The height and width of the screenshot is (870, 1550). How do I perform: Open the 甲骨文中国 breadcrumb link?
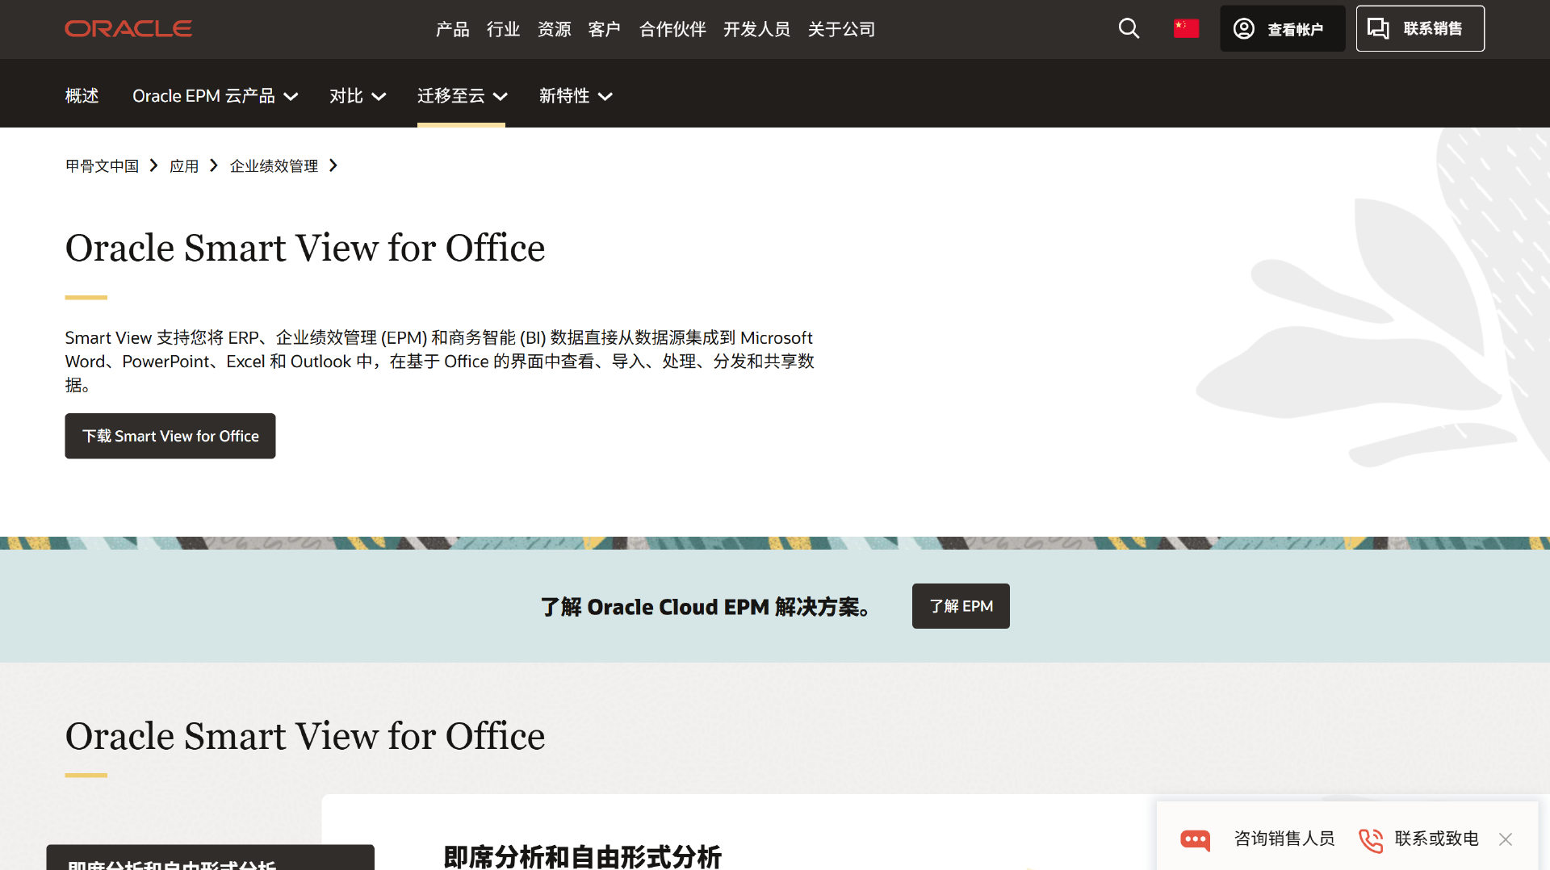(x=101, y=165)
